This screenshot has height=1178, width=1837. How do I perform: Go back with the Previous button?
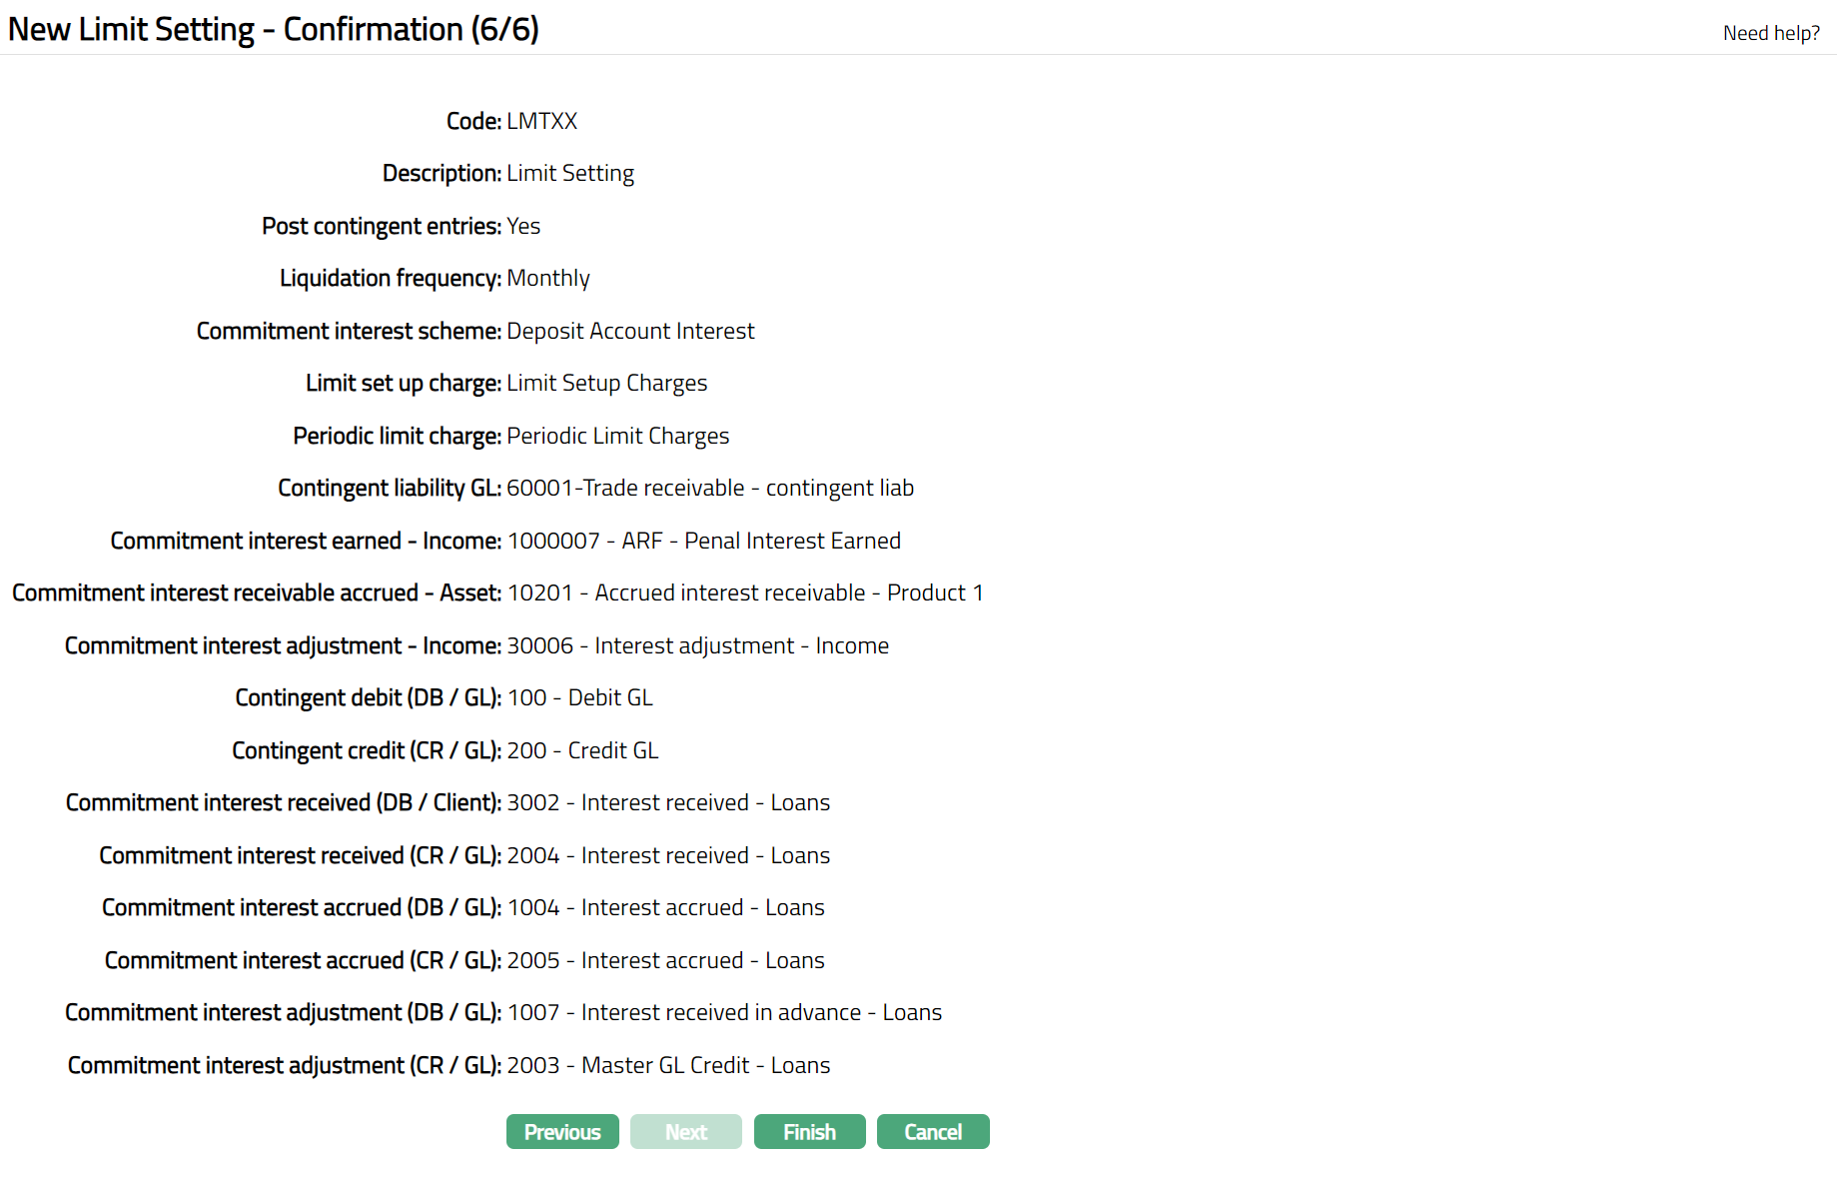pyautogui.click(x=562, y=1132)
